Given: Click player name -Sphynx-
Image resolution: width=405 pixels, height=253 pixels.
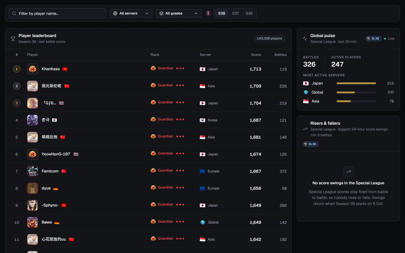Looking at the screenshot, I should click(x=50, y=205).
